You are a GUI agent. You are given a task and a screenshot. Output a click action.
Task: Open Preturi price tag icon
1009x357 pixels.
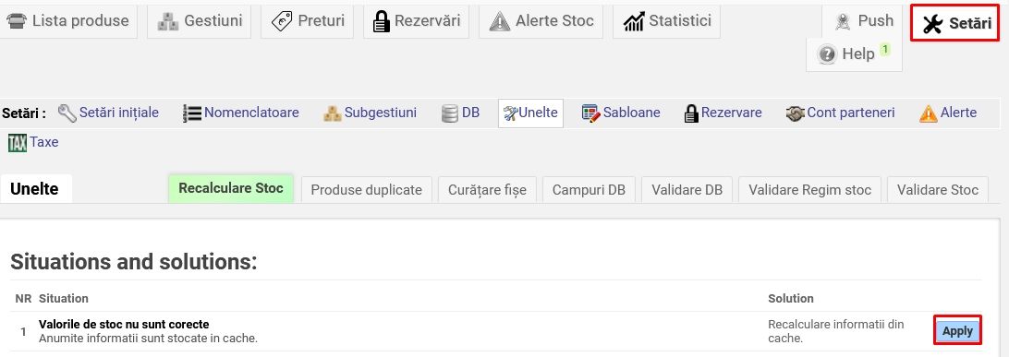(x=282, y=21)
